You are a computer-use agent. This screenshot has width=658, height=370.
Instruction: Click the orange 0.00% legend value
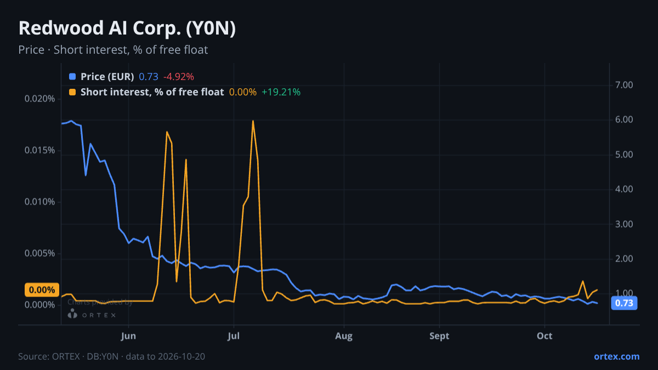tap(243, 92)
